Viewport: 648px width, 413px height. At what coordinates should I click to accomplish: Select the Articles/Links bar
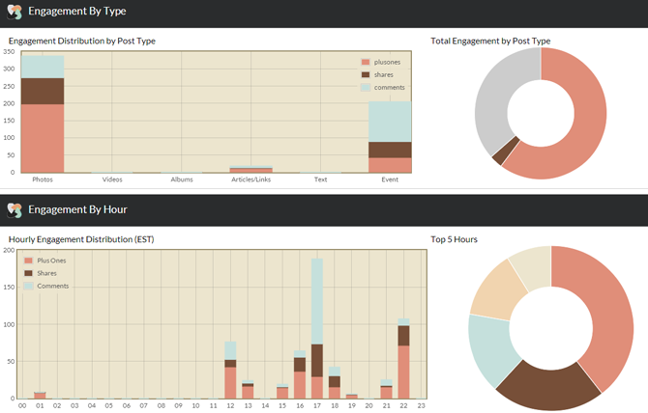click(250, 169)
